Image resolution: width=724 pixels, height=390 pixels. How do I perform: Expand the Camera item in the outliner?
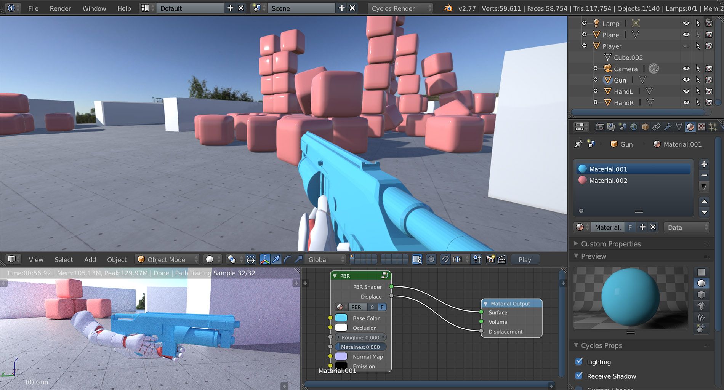click(596, 69)
